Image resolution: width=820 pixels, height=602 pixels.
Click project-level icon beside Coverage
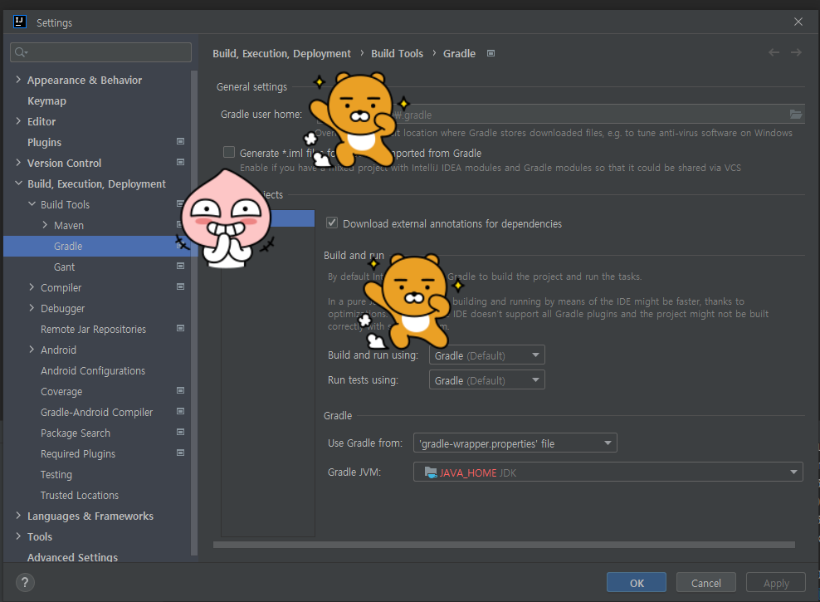point(180,390)
